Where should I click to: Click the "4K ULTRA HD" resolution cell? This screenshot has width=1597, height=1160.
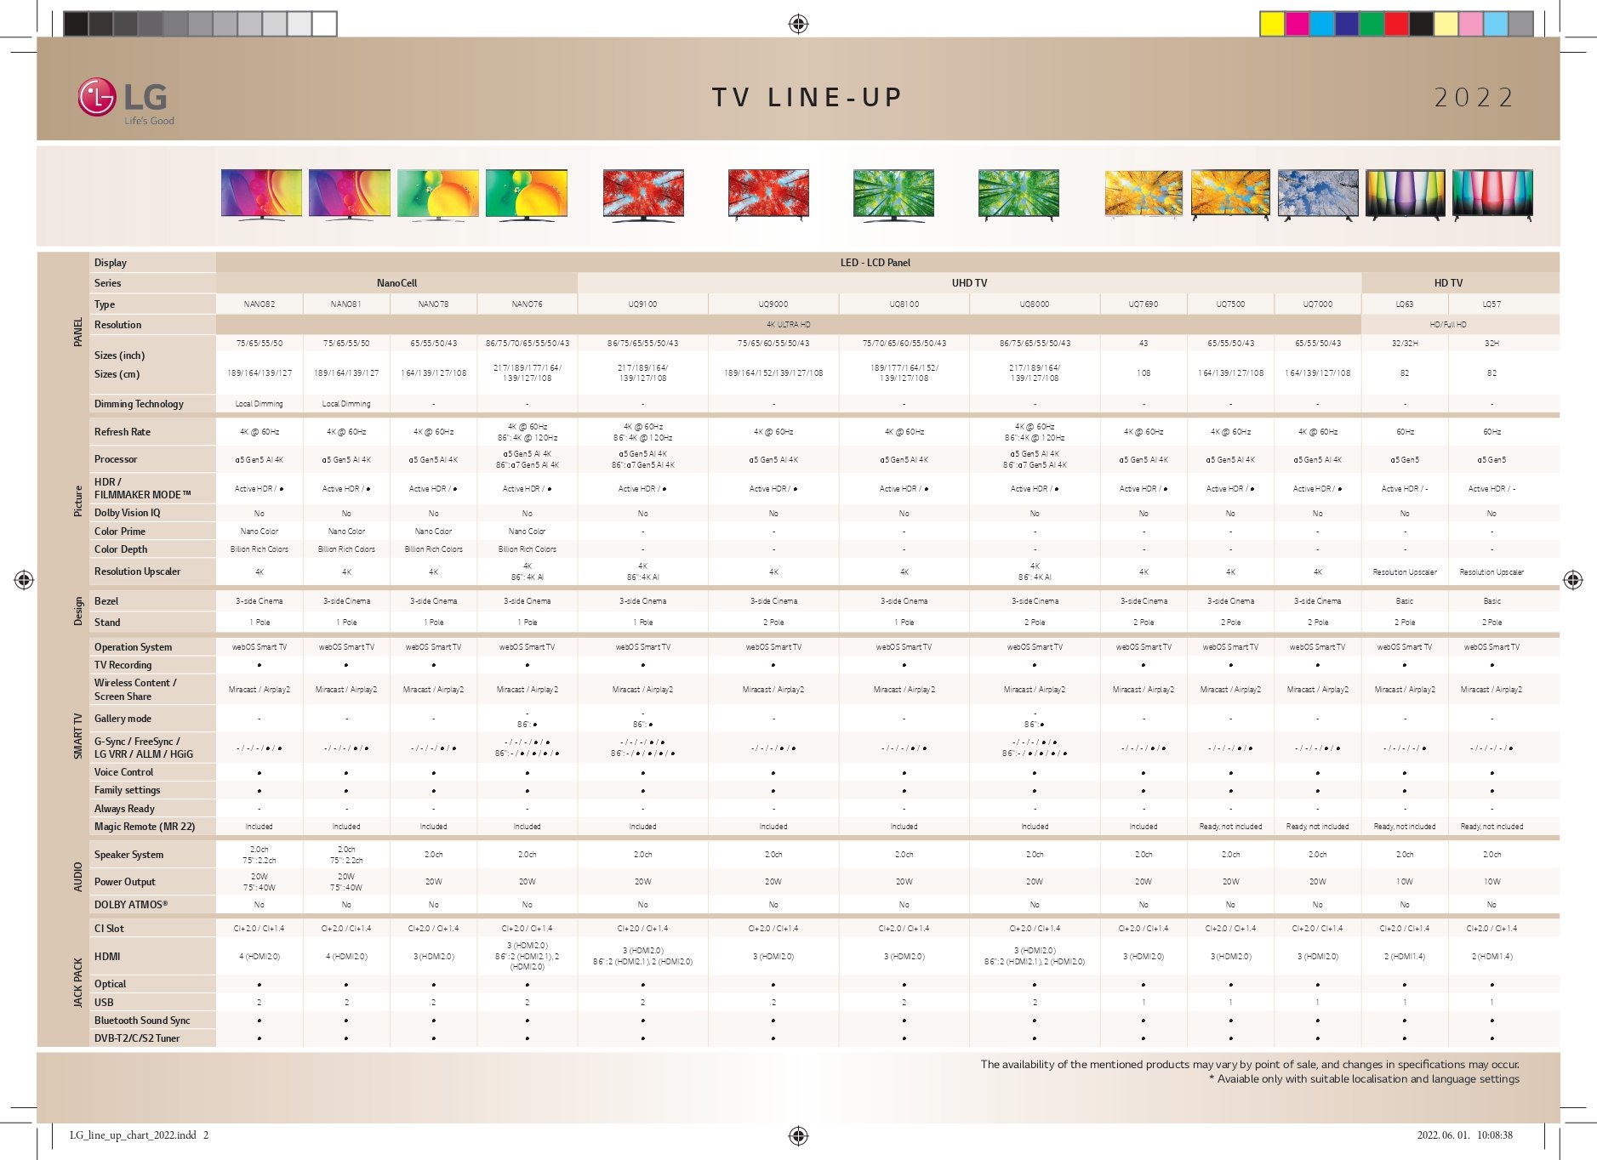pyautogui.click(x=789, y=325)
